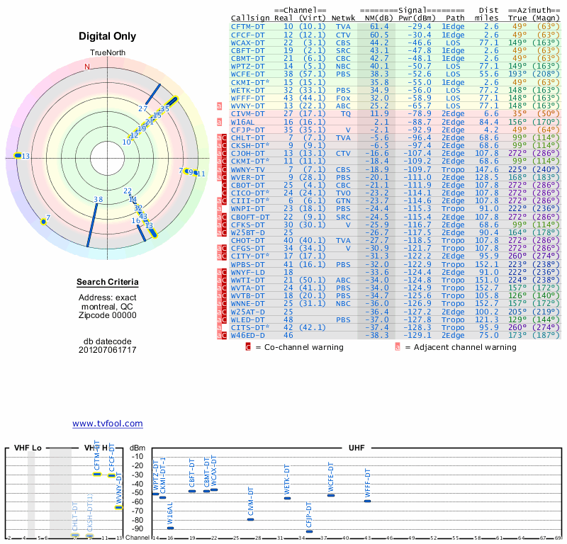The image size is (567, 544).
Task: Click the CIVM-DT bar in UHF spectrum chart
Action: 250,519
